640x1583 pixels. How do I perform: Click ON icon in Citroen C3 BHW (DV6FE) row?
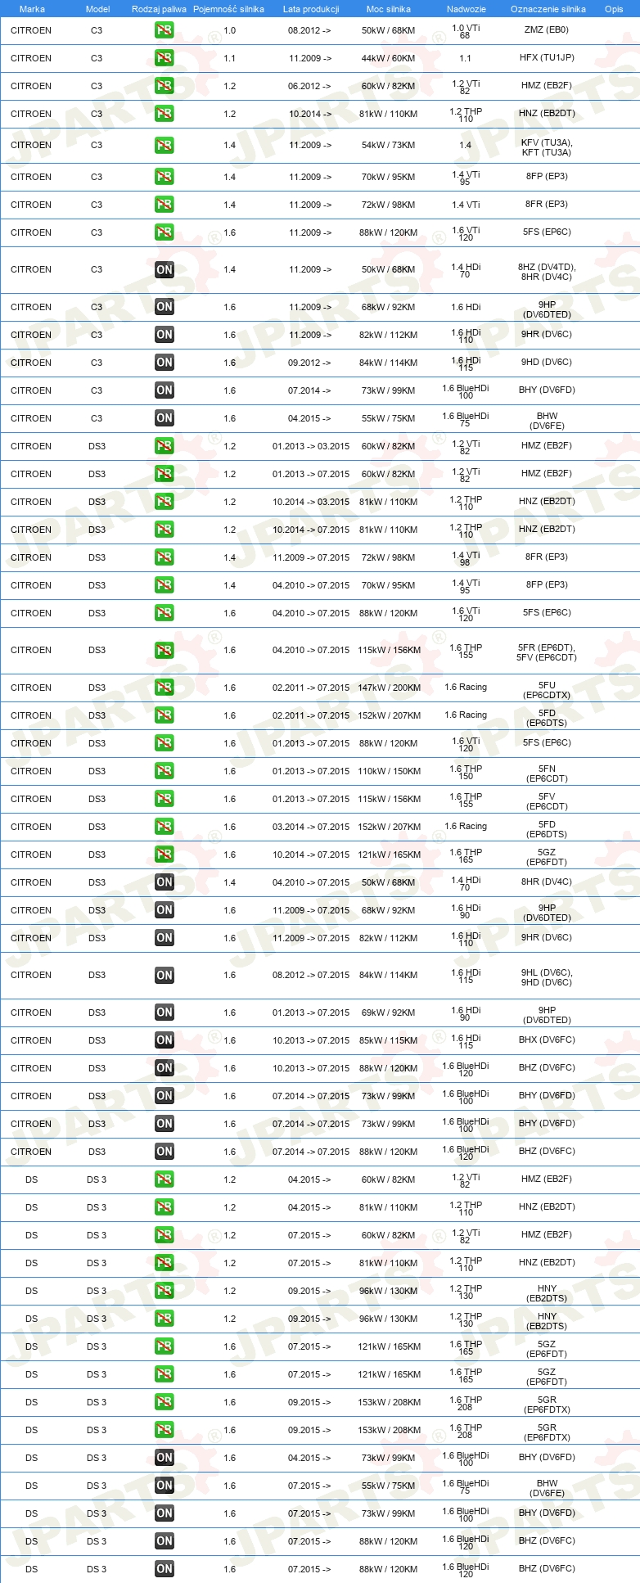(165, 418)
